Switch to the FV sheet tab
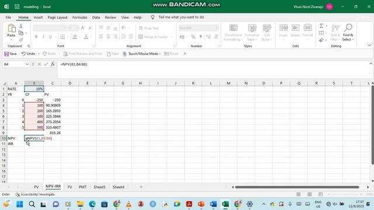The image size is (374, 210). (70, 187)
